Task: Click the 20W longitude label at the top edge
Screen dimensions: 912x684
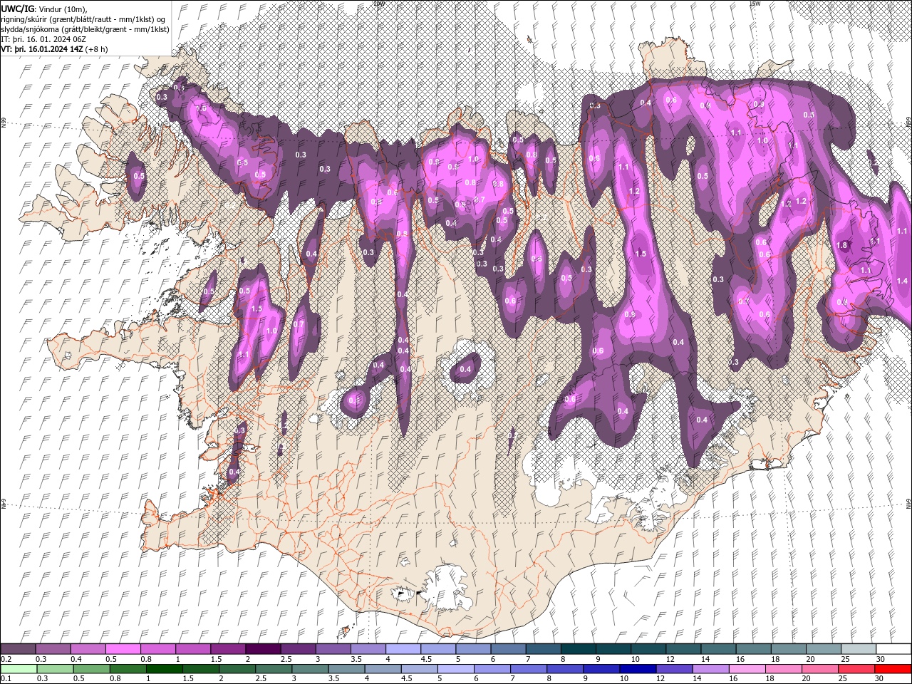Action: click(378, 4)
